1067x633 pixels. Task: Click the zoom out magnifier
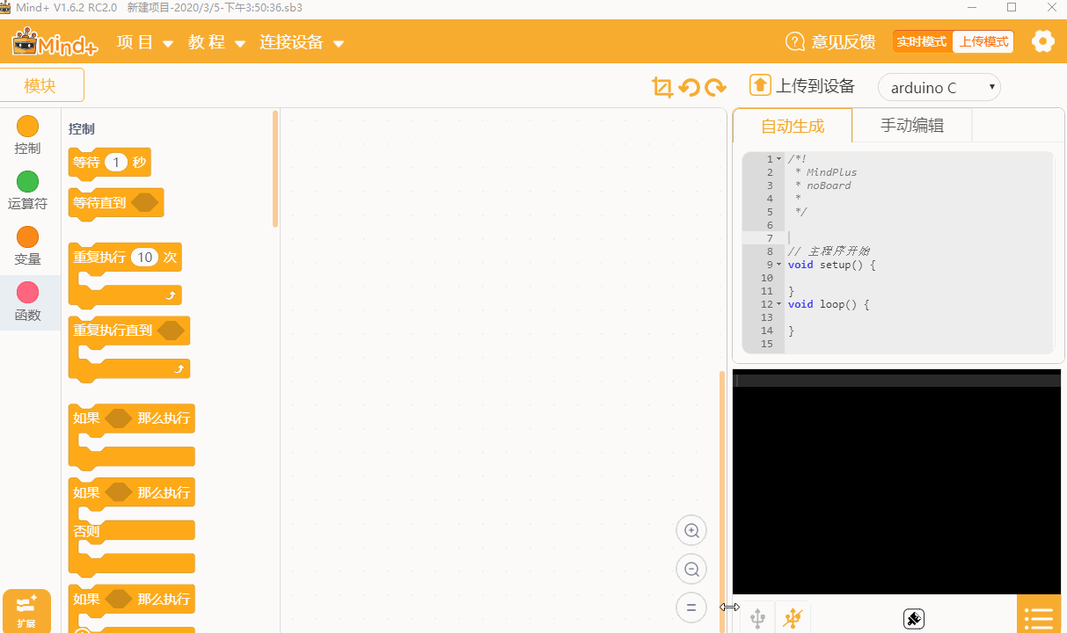pyautogui.click(x=691, y=569)
